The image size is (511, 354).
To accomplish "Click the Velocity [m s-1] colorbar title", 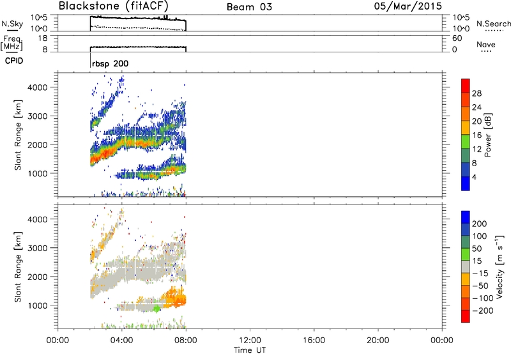I will coord(500,266).
